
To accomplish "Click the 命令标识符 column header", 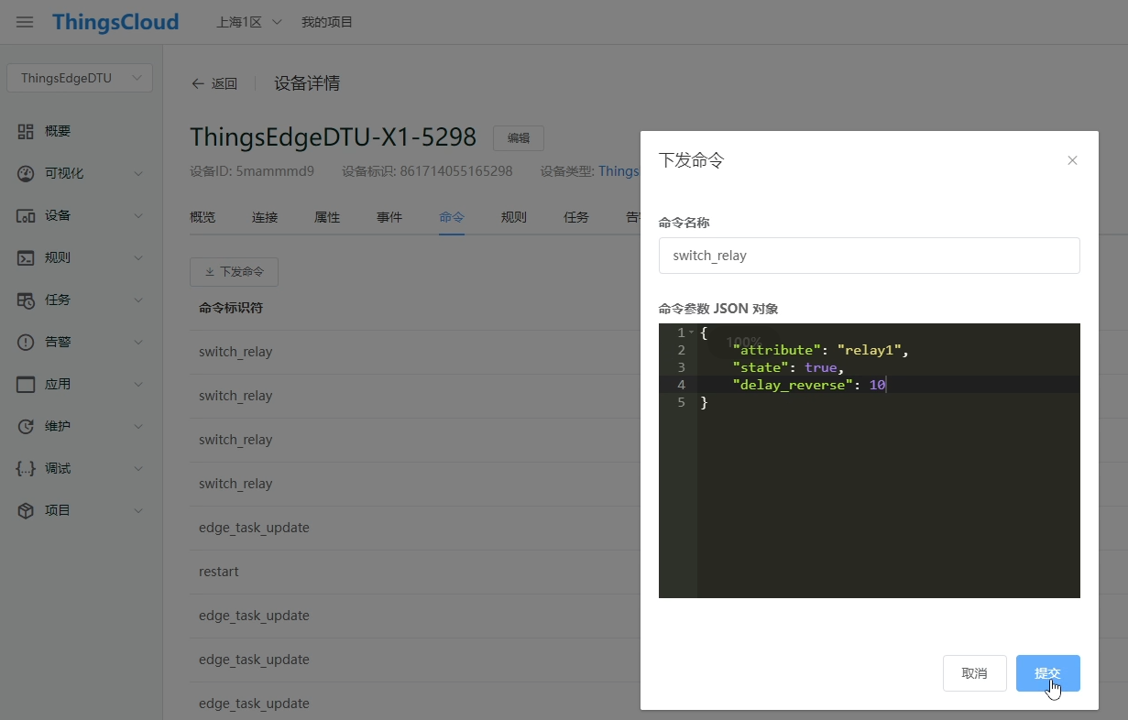I will 231,308.
